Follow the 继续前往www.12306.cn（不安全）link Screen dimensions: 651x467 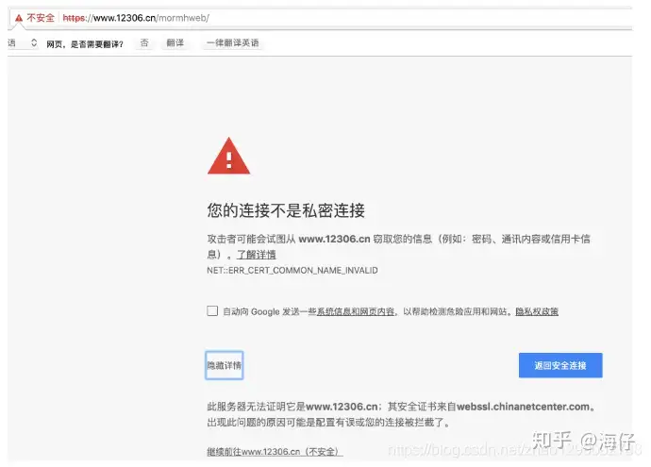tap(275, 452)
